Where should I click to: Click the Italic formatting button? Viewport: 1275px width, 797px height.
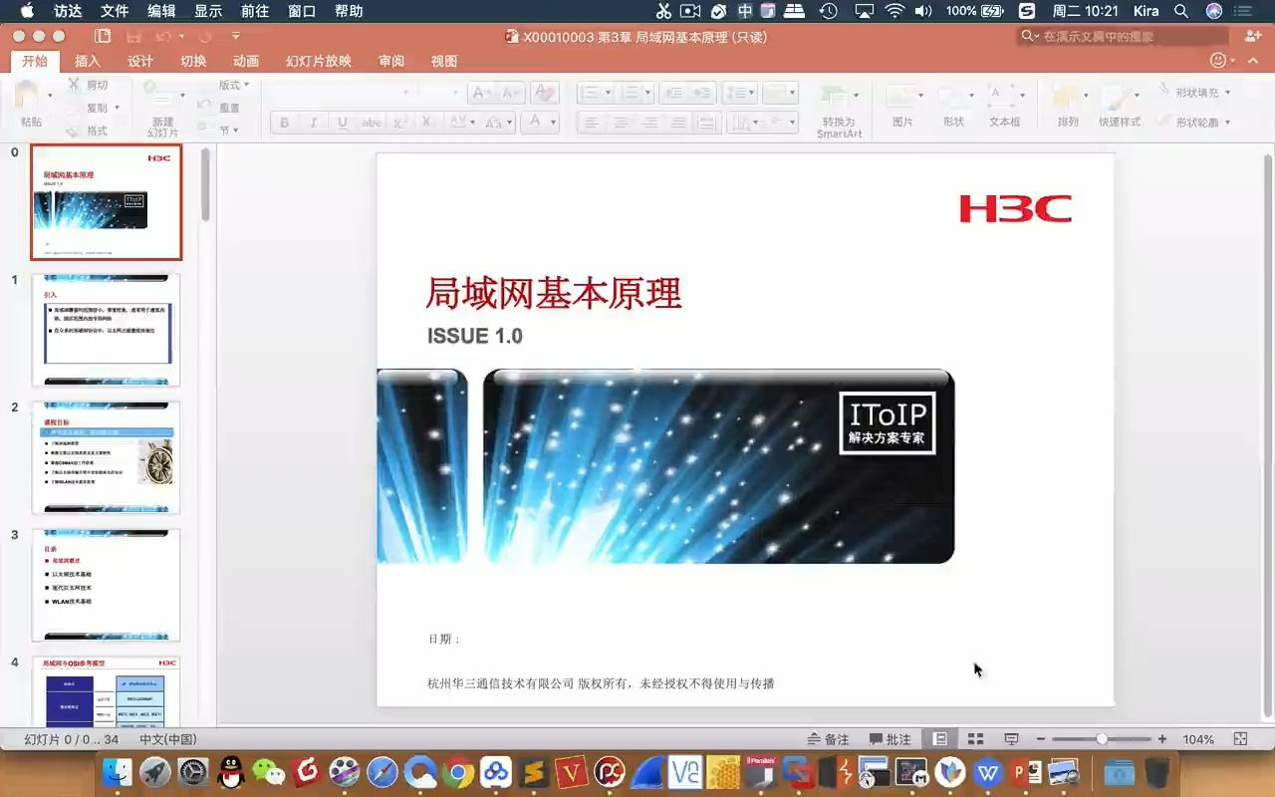click(314, 123)
